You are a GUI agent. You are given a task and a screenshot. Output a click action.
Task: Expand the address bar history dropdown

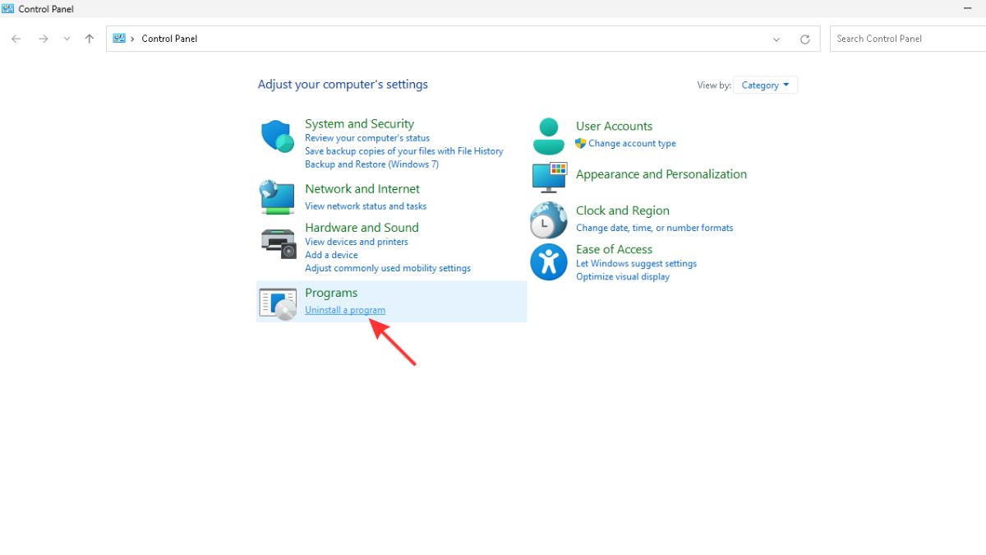point(776,39)
